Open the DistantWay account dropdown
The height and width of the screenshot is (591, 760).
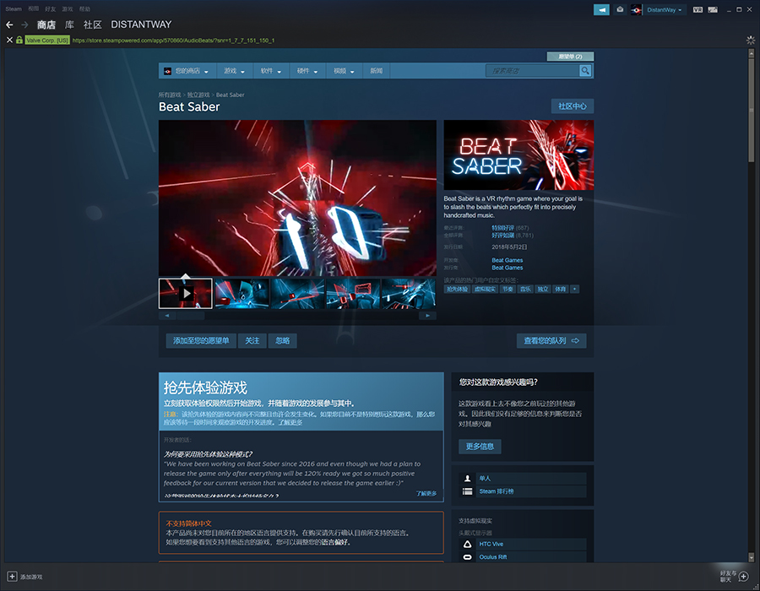[x=665, y=9]
